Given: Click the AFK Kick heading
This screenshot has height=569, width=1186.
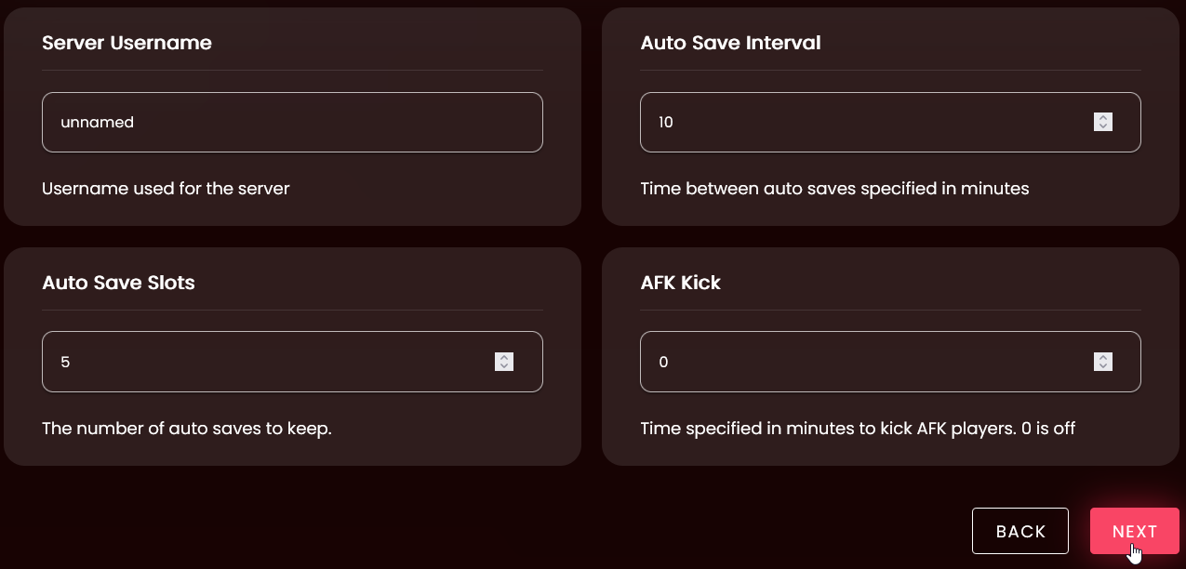Looking at the screenshot, I should point(680,283).
